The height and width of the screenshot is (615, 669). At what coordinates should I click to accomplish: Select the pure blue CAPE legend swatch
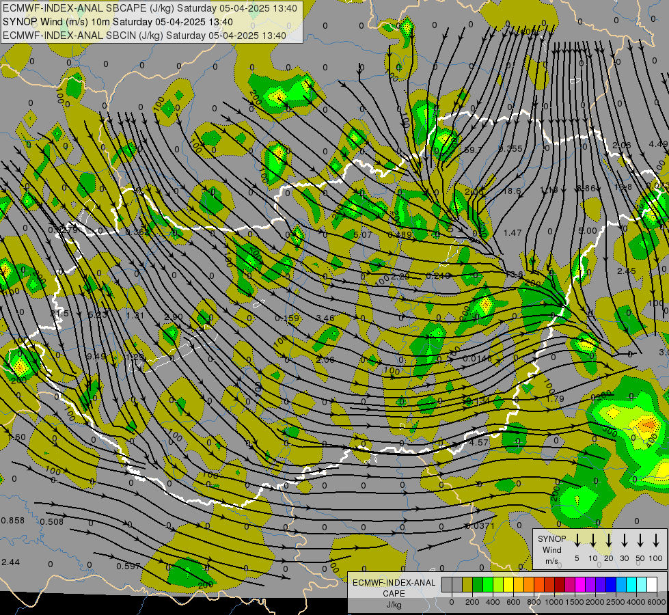click(x=610, y=585)
